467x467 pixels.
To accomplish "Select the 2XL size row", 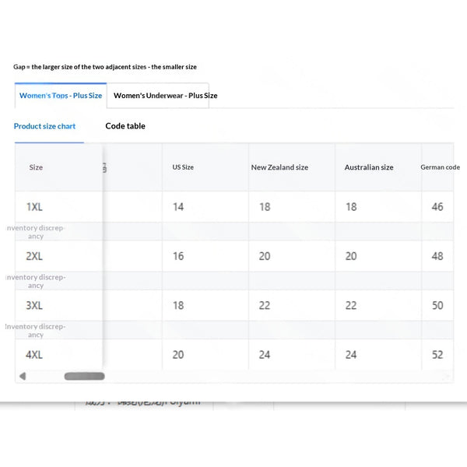I will (234, 256).
